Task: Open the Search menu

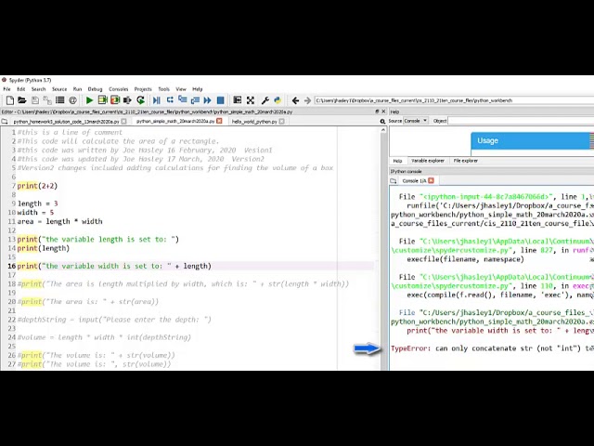Action: [x=38, y=89]
